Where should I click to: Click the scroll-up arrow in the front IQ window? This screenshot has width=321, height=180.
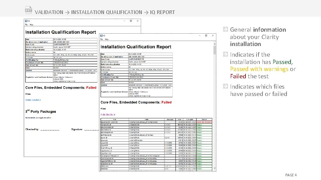(x=215, y=44)
